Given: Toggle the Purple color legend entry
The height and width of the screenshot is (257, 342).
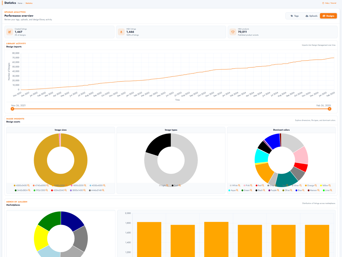Looking at the screenshot, I should click(272, 190).
